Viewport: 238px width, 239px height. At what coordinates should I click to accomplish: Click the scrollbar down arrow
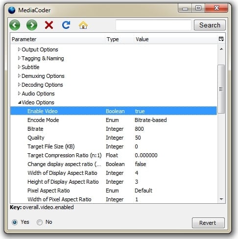pyautogui.click(x=221, y=199)
